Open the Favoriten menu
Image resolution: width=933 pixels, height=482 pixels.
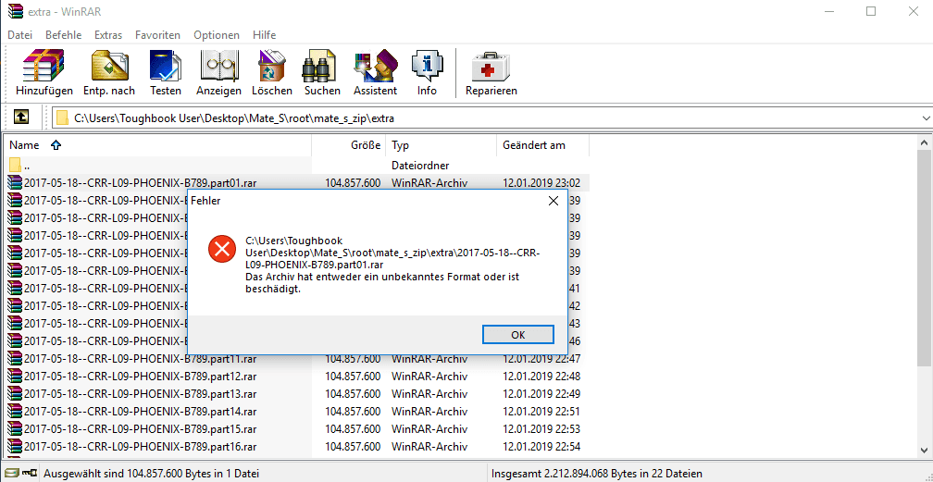click(x=157, y=35)
